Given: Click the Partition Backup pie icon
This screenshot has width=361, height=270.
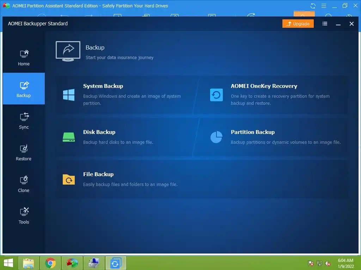Looking at the screenshot, I should click(x=216, y=137).
